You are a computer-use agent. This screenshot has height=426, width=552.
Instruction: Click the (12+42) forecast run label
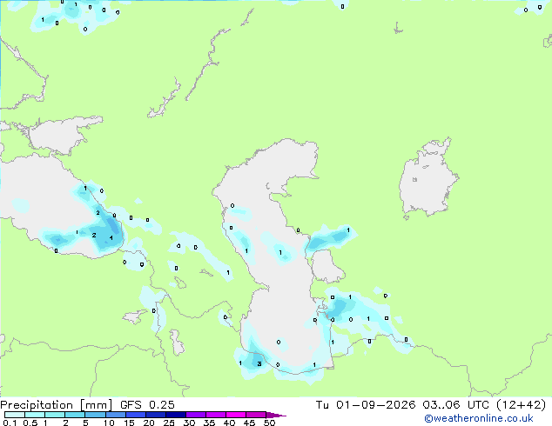(x=522, y=404)
